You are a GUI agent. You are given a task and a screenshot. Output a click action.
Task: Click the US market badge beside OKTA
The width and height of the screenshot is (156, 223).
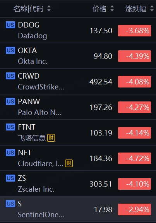coord(10,50)
